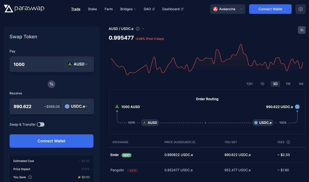The height and width of the screenshot is (182, 309).
Task: Click Connect Wallet in the top bar
Action: click(270, 9)
